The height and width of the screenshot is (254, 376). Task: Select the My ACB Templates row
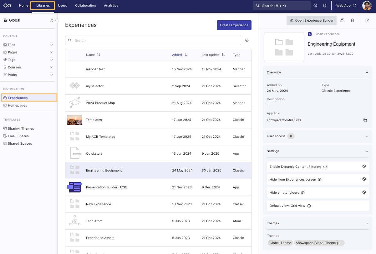158,137
